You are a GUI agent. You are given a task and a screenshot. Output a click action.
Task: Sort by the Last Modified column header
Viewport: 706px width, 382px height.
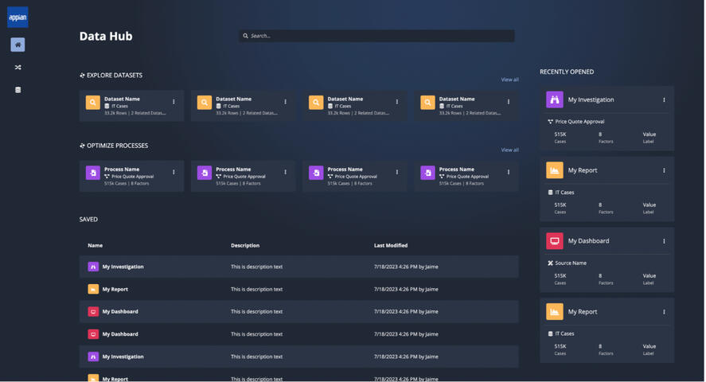[x=391, y=246]
